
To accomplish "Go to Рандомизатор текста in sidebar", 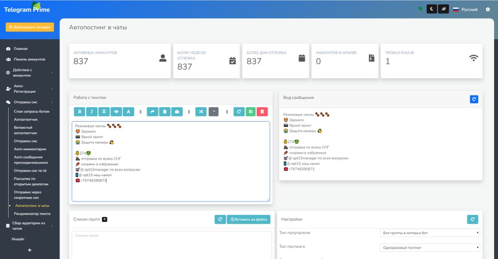I will tap(32, 214).
